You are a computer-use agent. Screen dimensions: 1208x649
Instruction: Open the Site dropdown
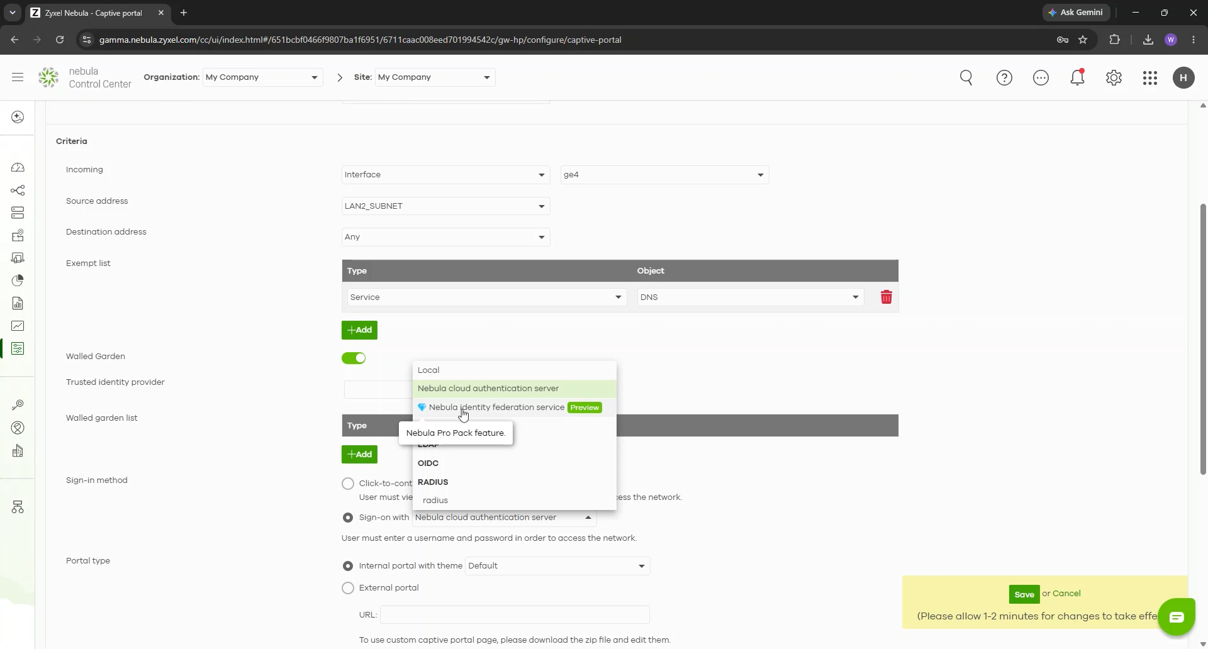[435, 77]
